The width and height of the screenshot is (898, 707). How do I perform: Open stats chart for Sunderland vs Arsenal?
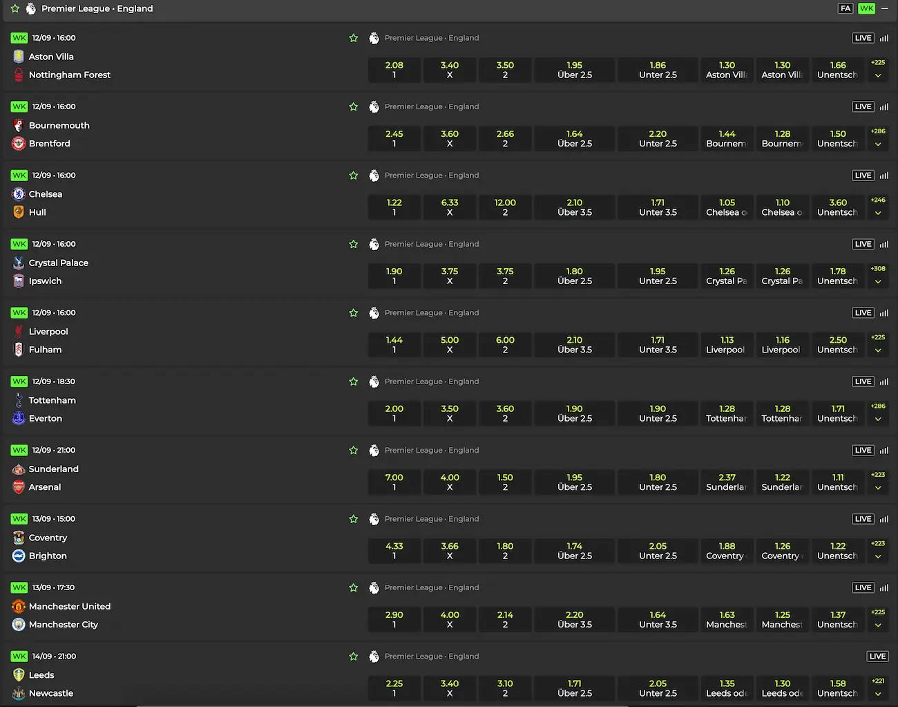[884, 451]
